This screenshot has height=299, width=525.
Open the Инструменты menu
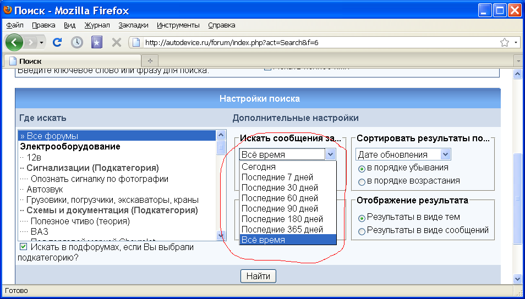point(178,25)
